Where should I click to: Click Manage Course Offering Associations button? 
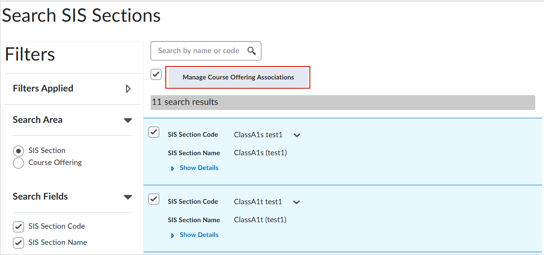point(238,78)
